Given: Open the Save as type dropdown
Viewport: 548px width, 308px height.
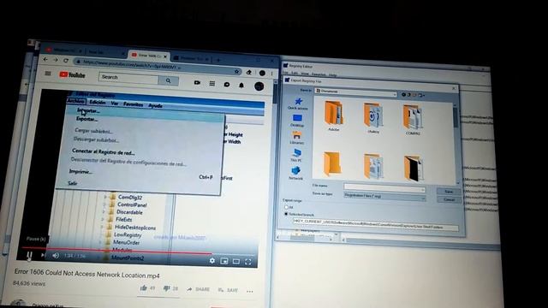Looking at the screenshot, I should 384,196.
